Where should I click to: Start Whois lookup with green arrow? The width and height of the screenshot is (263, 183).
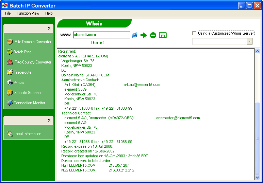[144, 35]
